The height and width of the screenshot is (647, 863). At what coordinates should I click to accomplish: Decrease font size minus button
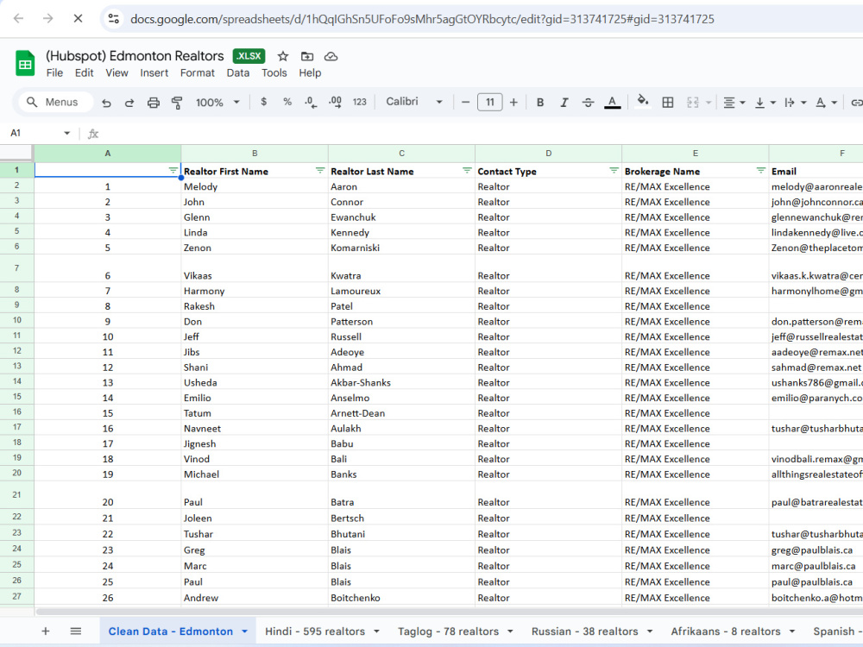[466, 103]
